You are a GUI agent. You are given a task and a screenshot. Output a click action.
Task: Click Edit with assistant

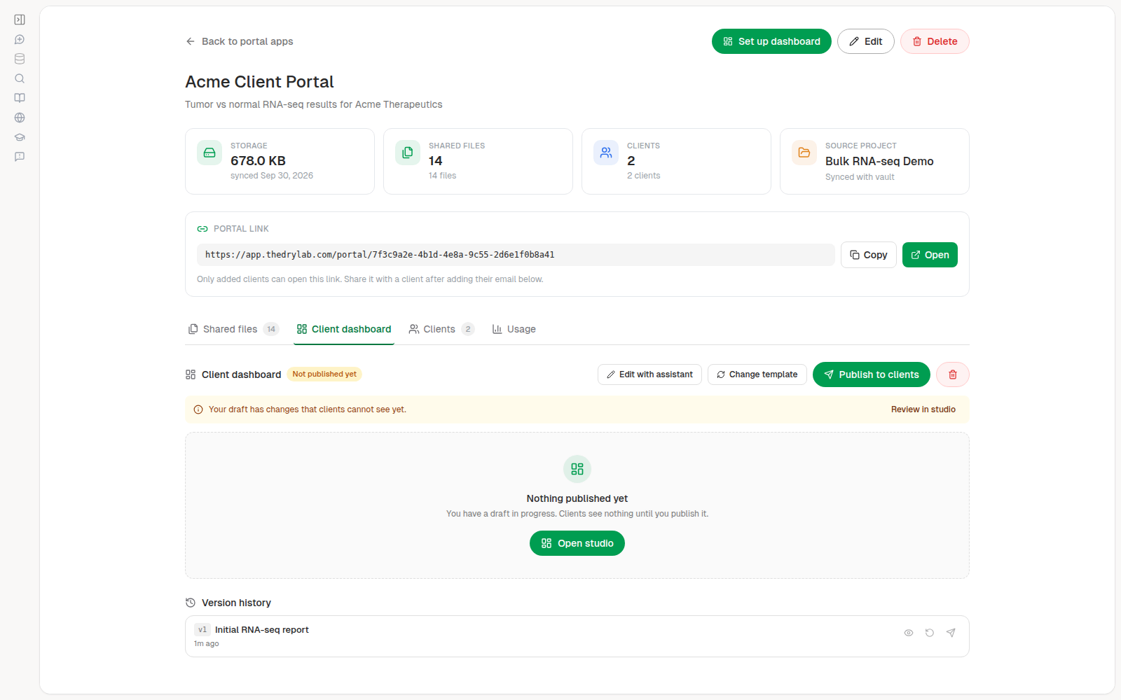[649, 374]
